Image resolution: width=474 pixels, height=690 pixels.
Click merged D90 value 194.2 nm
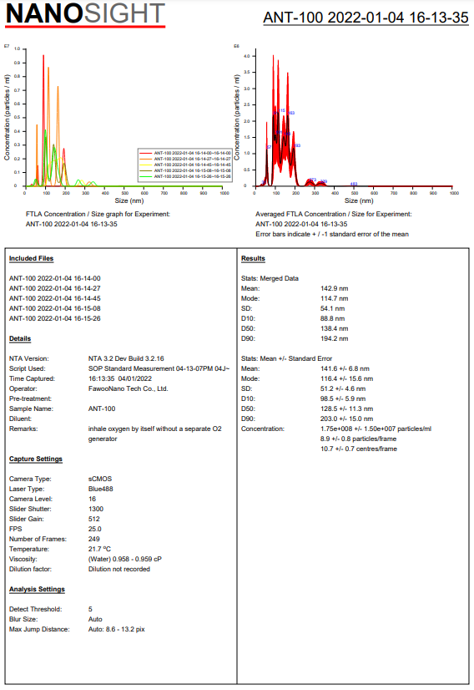coord(334,338)
